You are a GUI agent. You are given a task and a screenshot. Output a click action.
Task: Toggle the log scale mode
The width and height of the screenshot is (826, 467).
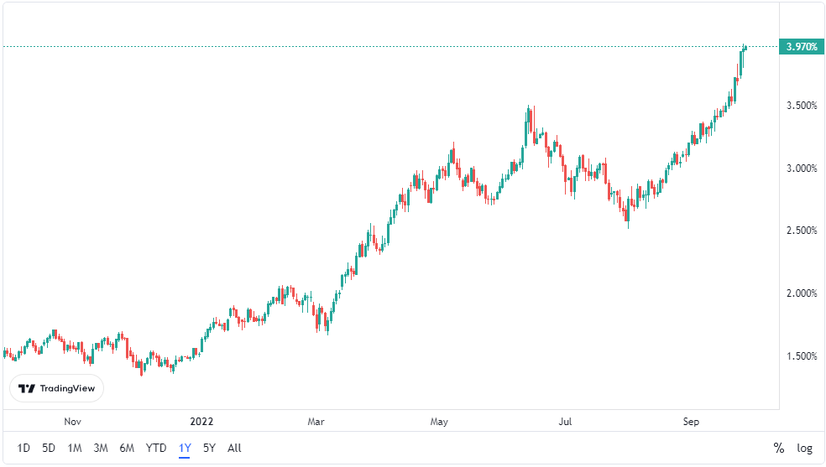804,448
